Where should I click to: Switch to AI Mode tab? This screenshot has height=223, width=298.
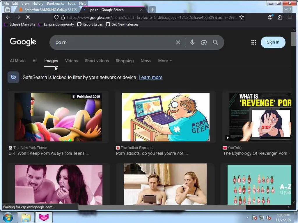pos(18,61)
